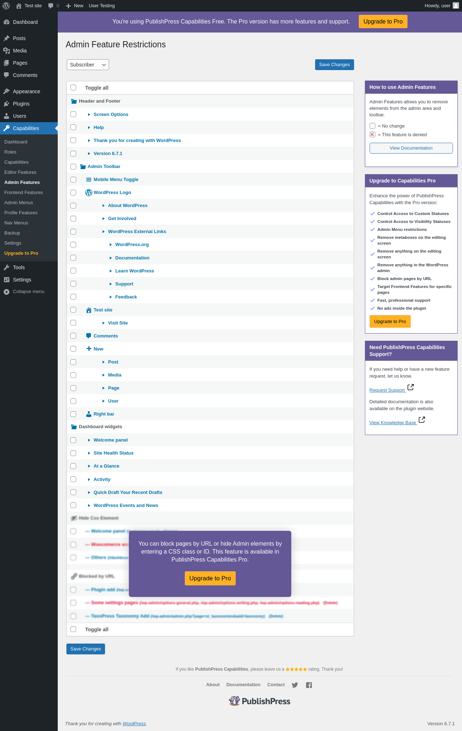Click the Settings sliders icon in the sidebar
This screenshot has width=462, height=731.
[x=6, y=280]
